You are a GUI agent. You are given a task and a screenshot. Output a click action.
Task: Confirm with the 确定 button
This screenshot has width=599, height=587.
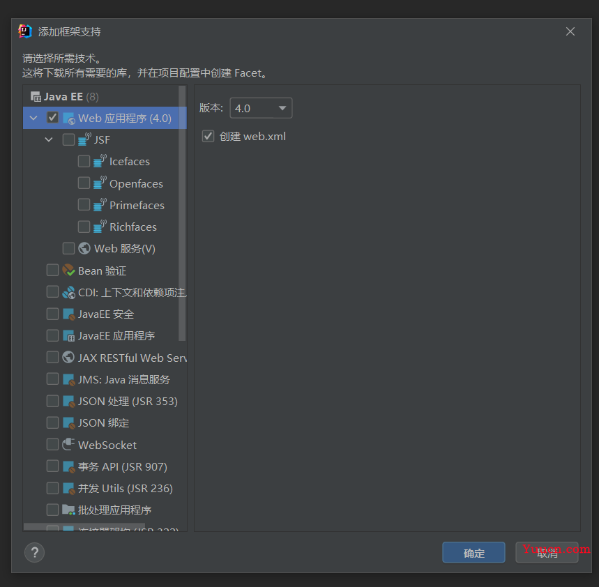pos(473,553)
